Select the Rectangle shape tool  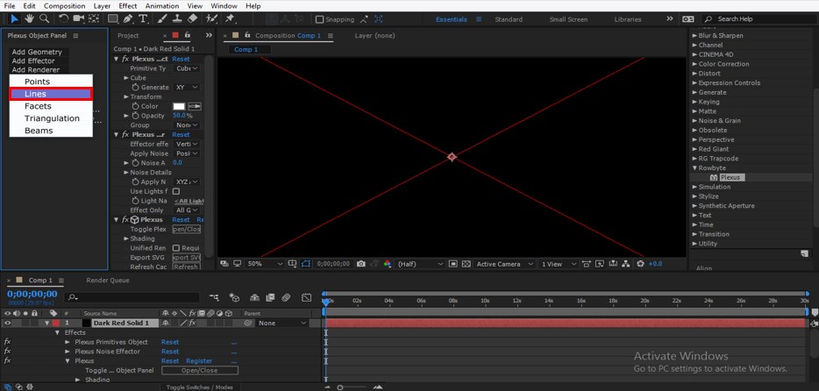pos(113,18)
